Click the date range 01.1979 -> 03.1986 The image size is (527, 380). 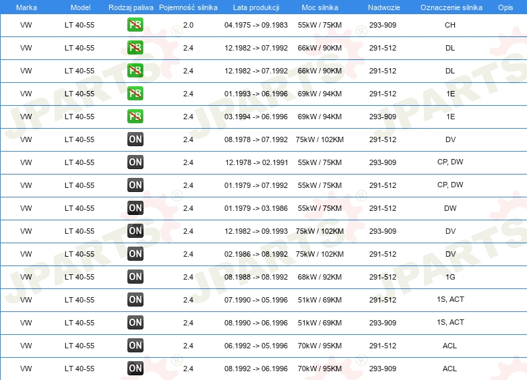coord(256,208)
